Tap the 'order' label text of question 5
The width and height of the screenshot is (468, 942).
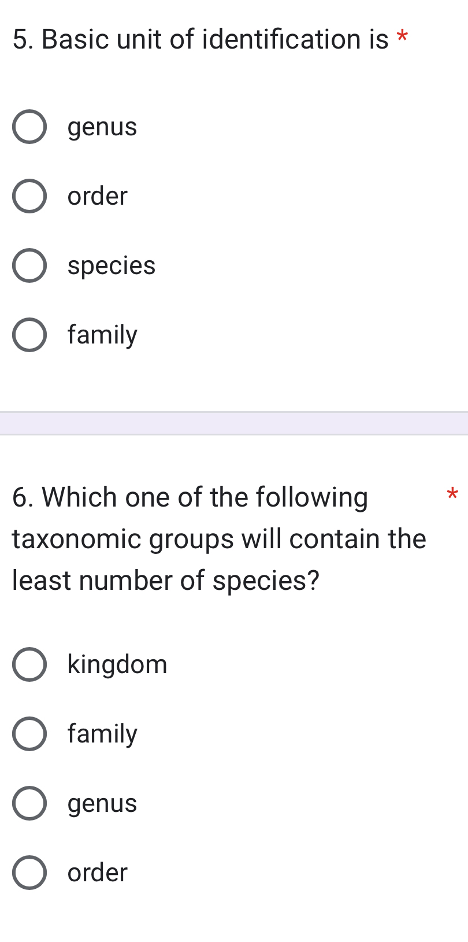(97, 196)
